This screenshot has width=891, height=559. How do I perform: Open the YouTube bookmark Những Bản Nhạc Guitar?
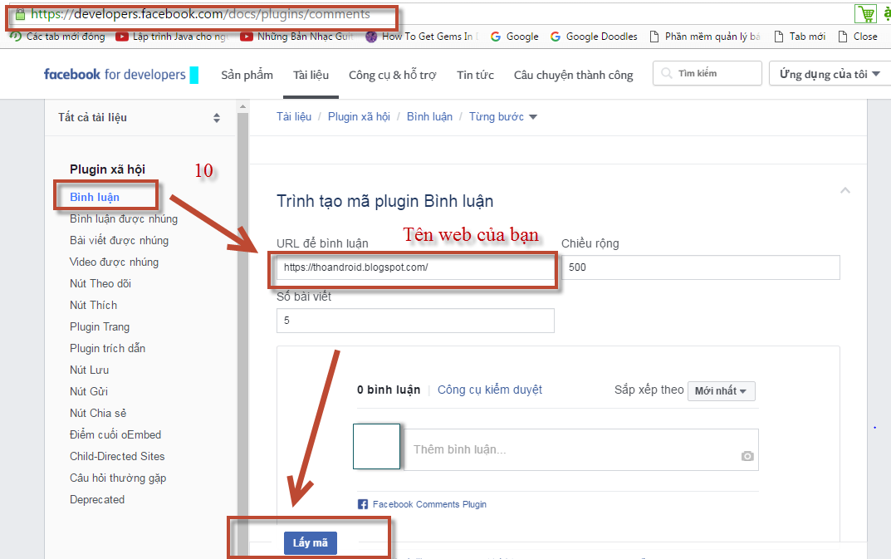(296, 37)
